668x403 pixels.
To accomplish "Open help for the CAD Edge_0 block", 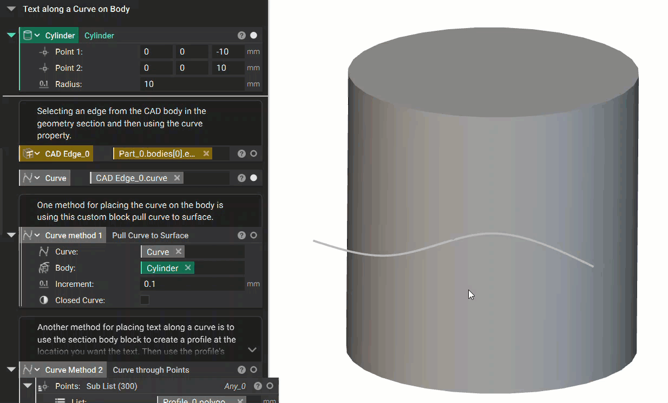I will coord(241,153).
